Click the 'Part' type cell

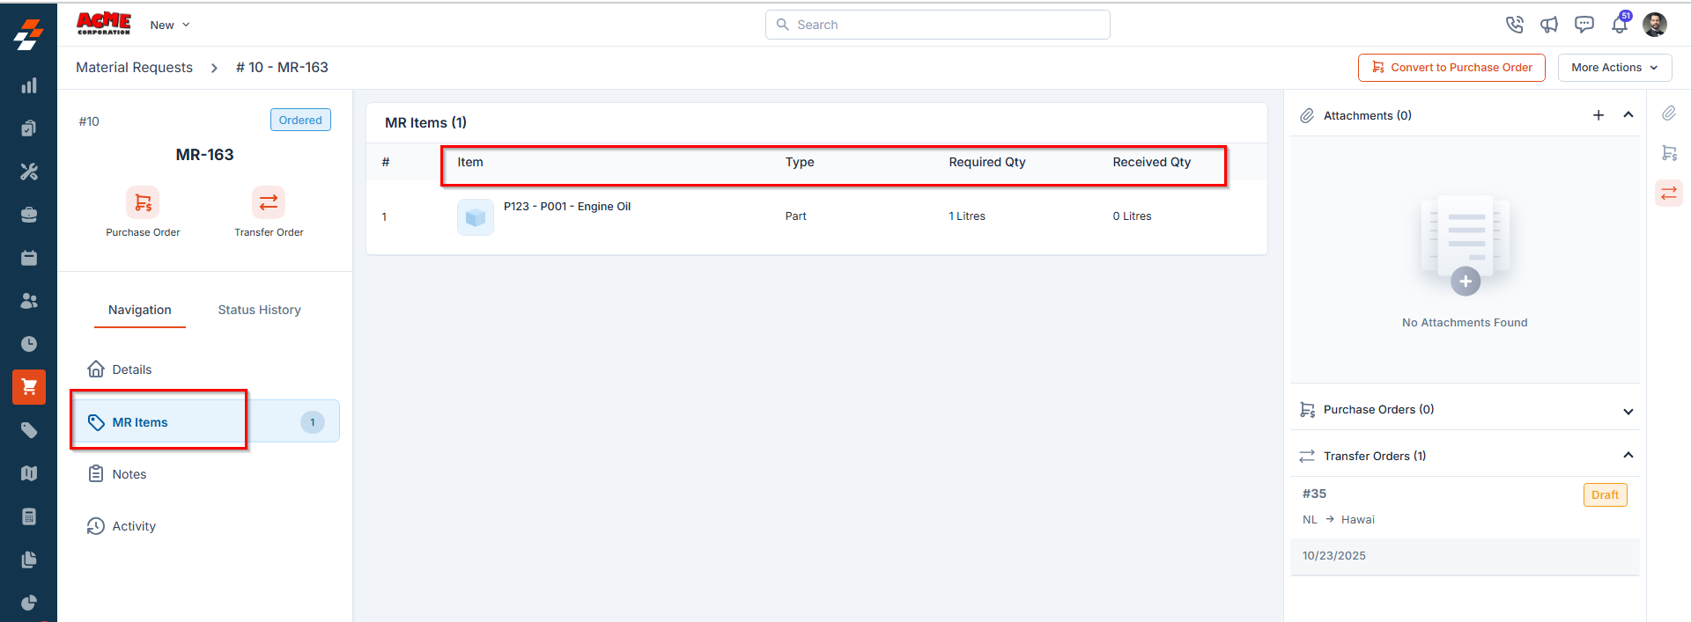click(x=795, y=216)
